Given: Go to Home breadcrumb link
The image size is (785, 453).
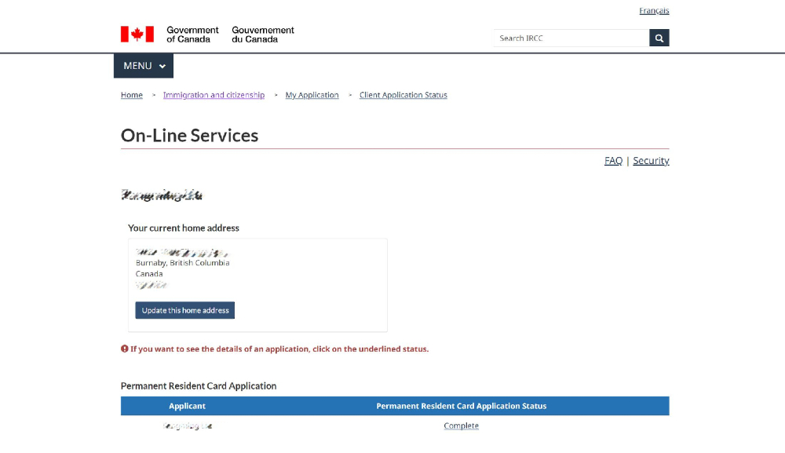Looking at the screenshot, I should 132,95.
